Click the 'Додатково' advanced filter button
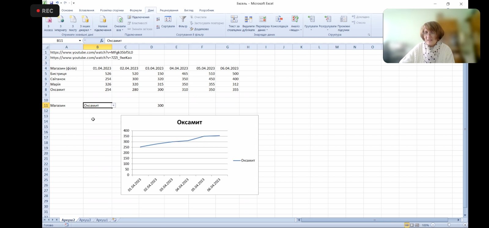The image size is (489, 228). point(199,29)
